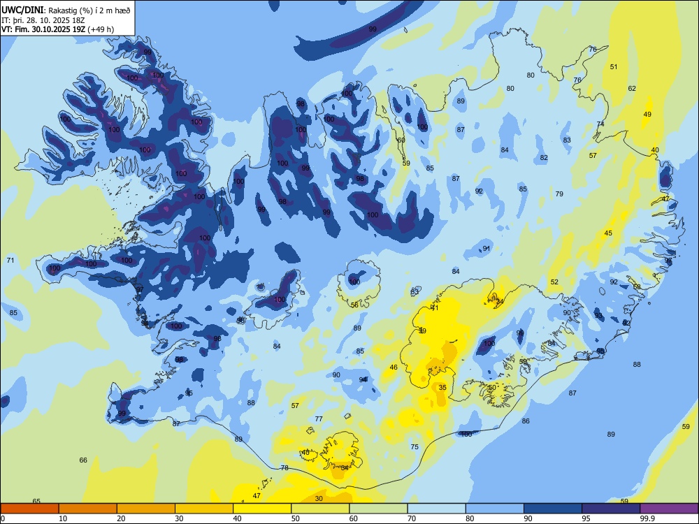Click the 'UWC/DINI: Rakastig (%) í 2 m hæð' title

tap(66, 10)
